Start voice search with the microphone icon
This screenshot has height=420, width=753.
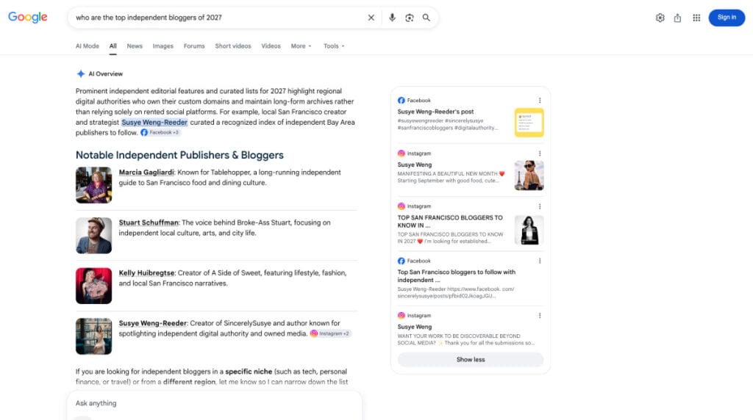tap(393, 18)
